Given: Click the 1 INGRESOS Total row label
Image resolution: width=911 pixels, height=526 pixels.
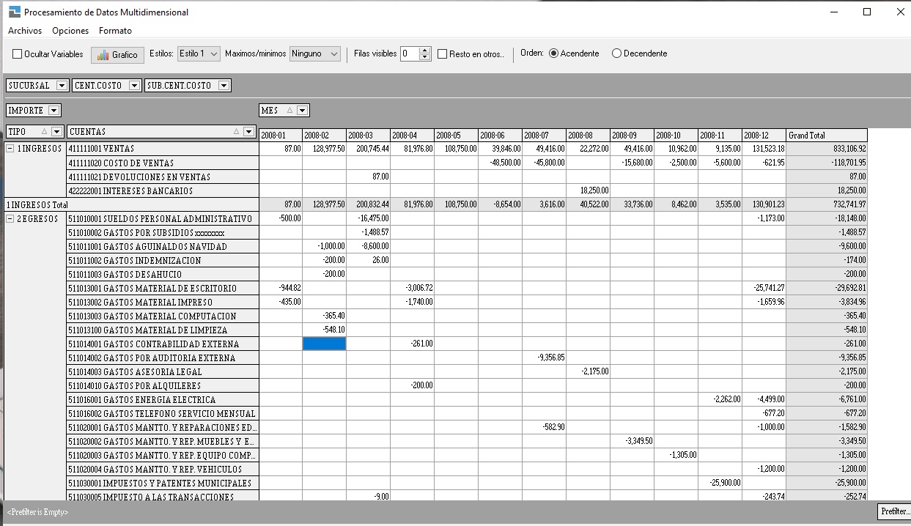Looking at the screenshot, I should [x=131, y=205].
